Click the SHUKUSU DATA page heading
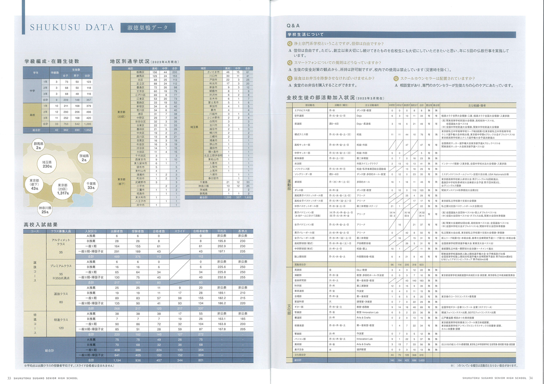Screen dimensions: 544x384 (72, 28)
